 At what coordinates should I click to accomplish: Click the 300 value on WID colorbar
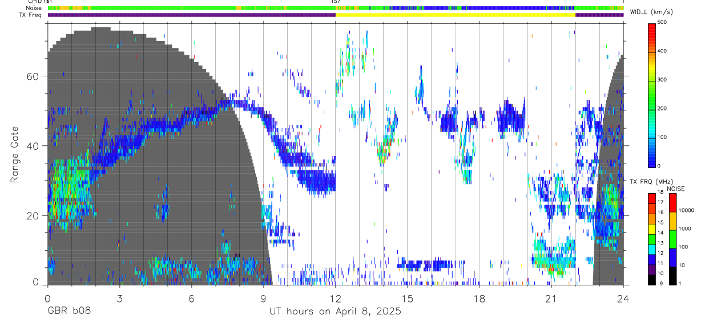pos(663,80)
